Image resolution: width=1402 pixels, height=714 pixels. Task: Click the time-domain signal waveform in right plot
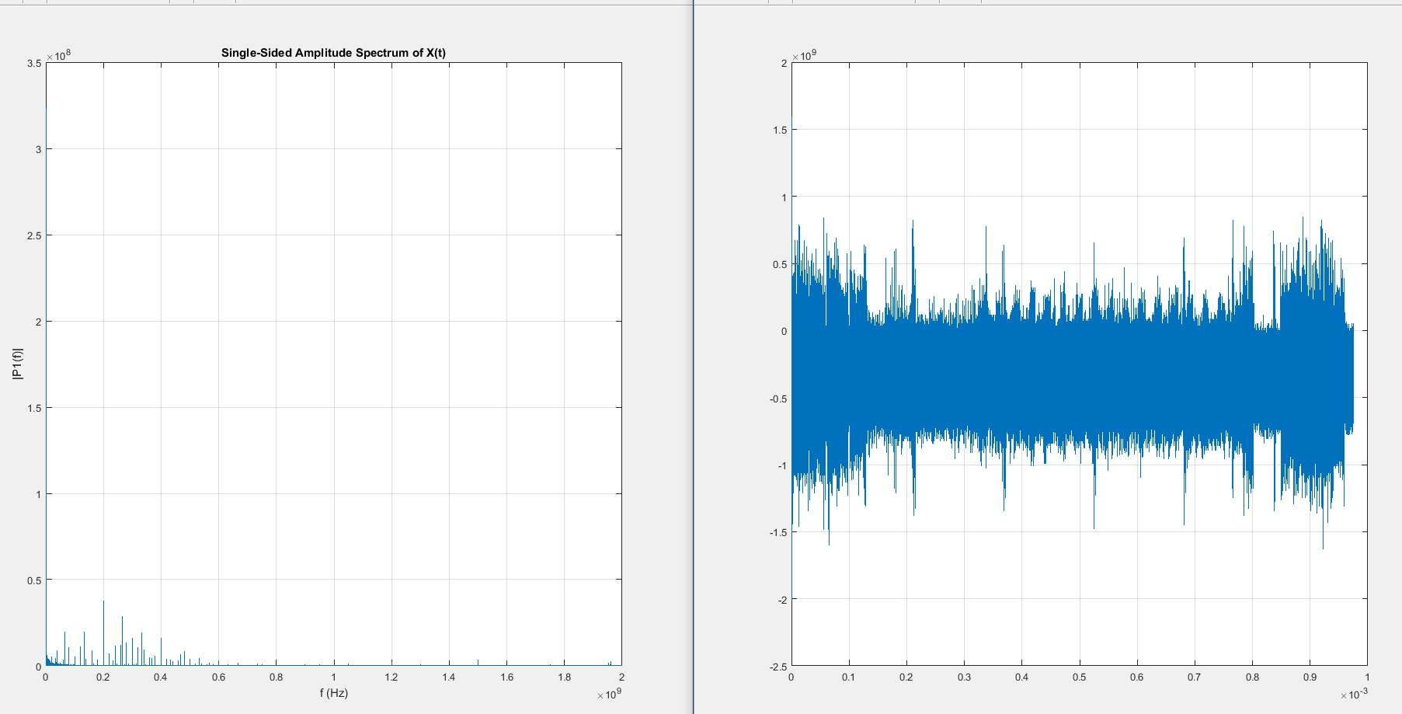[x=1072, y=383]
